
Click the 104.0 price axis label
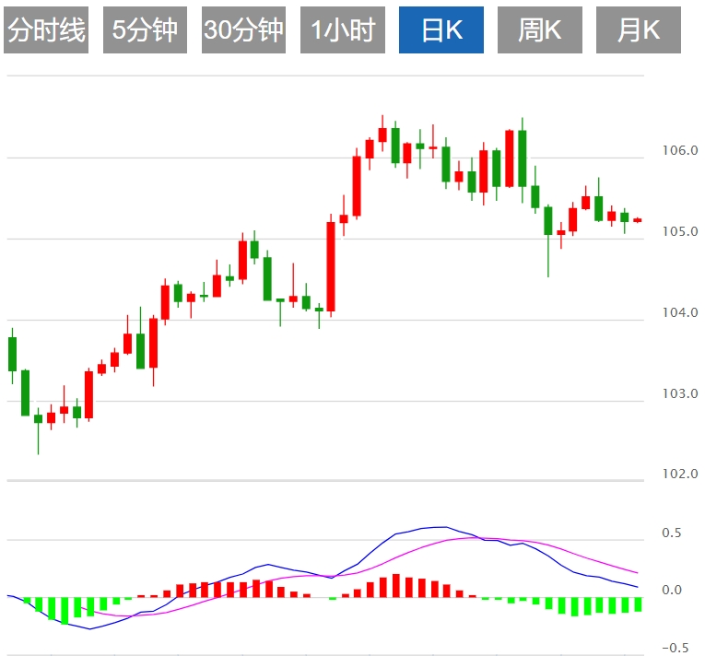point(680,312)
